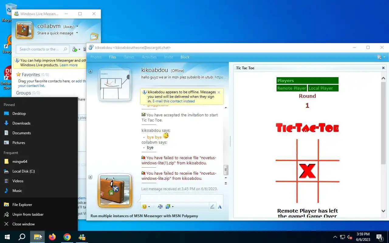Switch to text typing mode (blue A)
Screen dimensions: 389x243
tap(220, 207)
